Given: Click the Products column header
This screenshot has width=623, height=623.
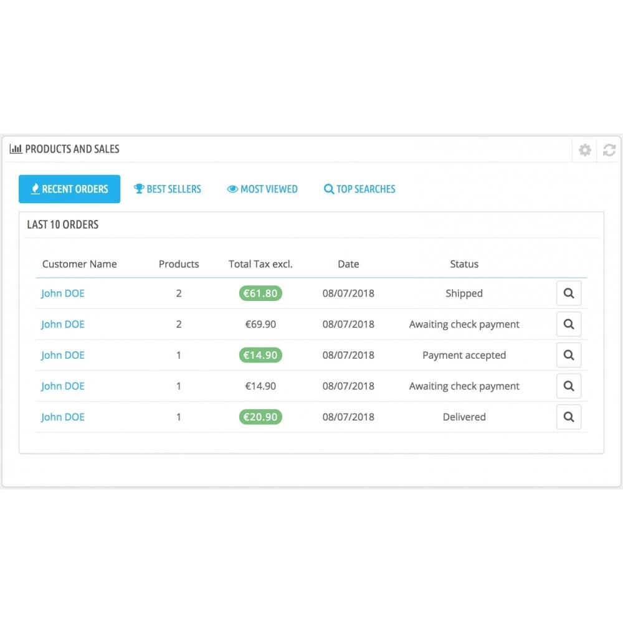Looking at the screenshot, I should 179,264.
